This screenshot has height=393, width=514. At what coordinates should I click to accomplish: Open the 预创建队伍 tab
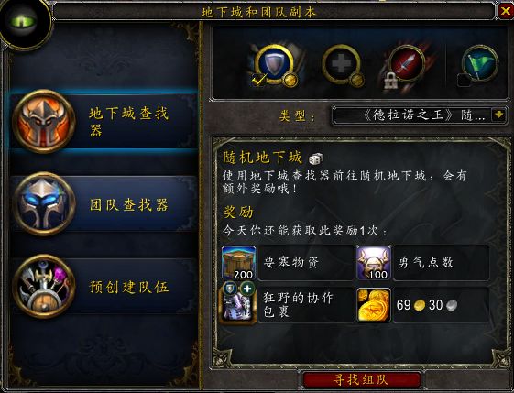coord(104,287)
